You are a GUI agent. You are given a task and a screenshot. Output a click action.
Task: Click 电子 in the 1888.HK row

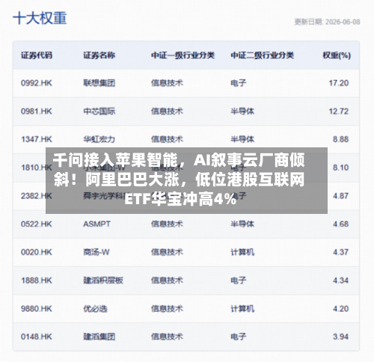[239, 280]
